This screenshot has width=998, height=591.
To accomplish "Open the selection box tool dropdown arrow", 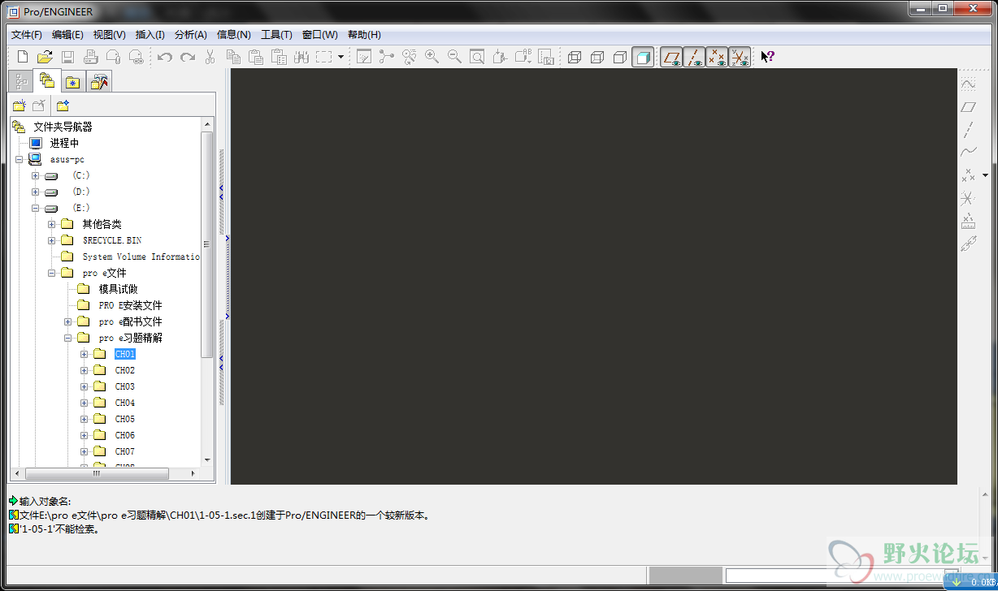I will 341,57.
